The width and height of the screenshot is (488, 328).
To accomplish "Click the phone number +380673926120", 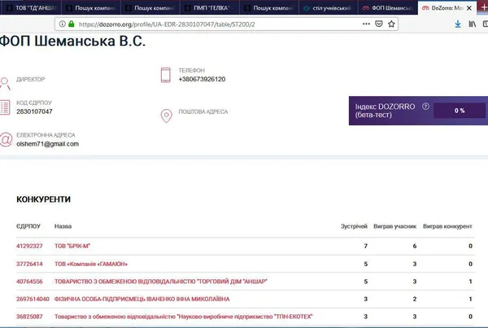I will point(202,80).
